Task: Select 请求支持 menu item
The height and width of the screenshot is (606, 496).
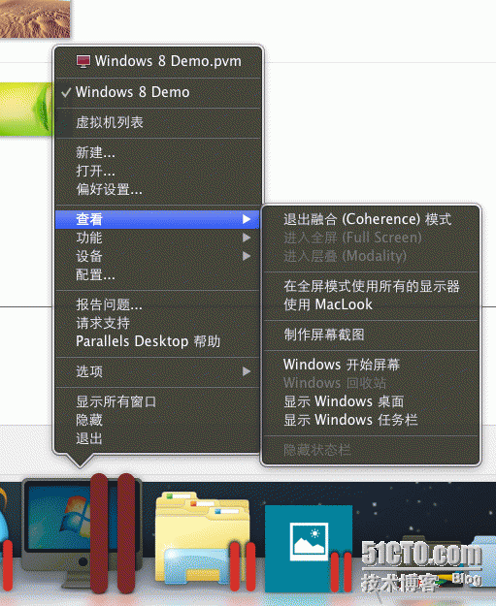Action: click(x=158, y=323)
